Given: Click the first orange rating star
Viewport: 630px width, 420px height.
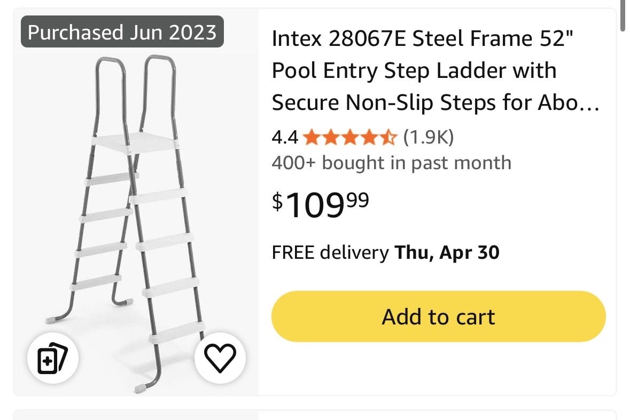Looking at the screenshot, I should pos(311,138).
